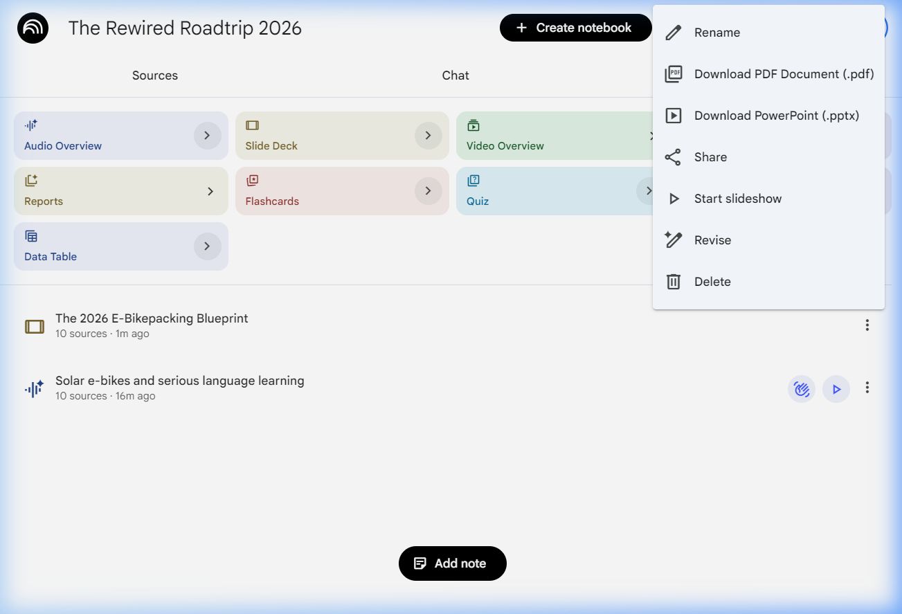Select Download PowerPoint (.pptx) option
The image size is (902, 614).
coord(776,116)
